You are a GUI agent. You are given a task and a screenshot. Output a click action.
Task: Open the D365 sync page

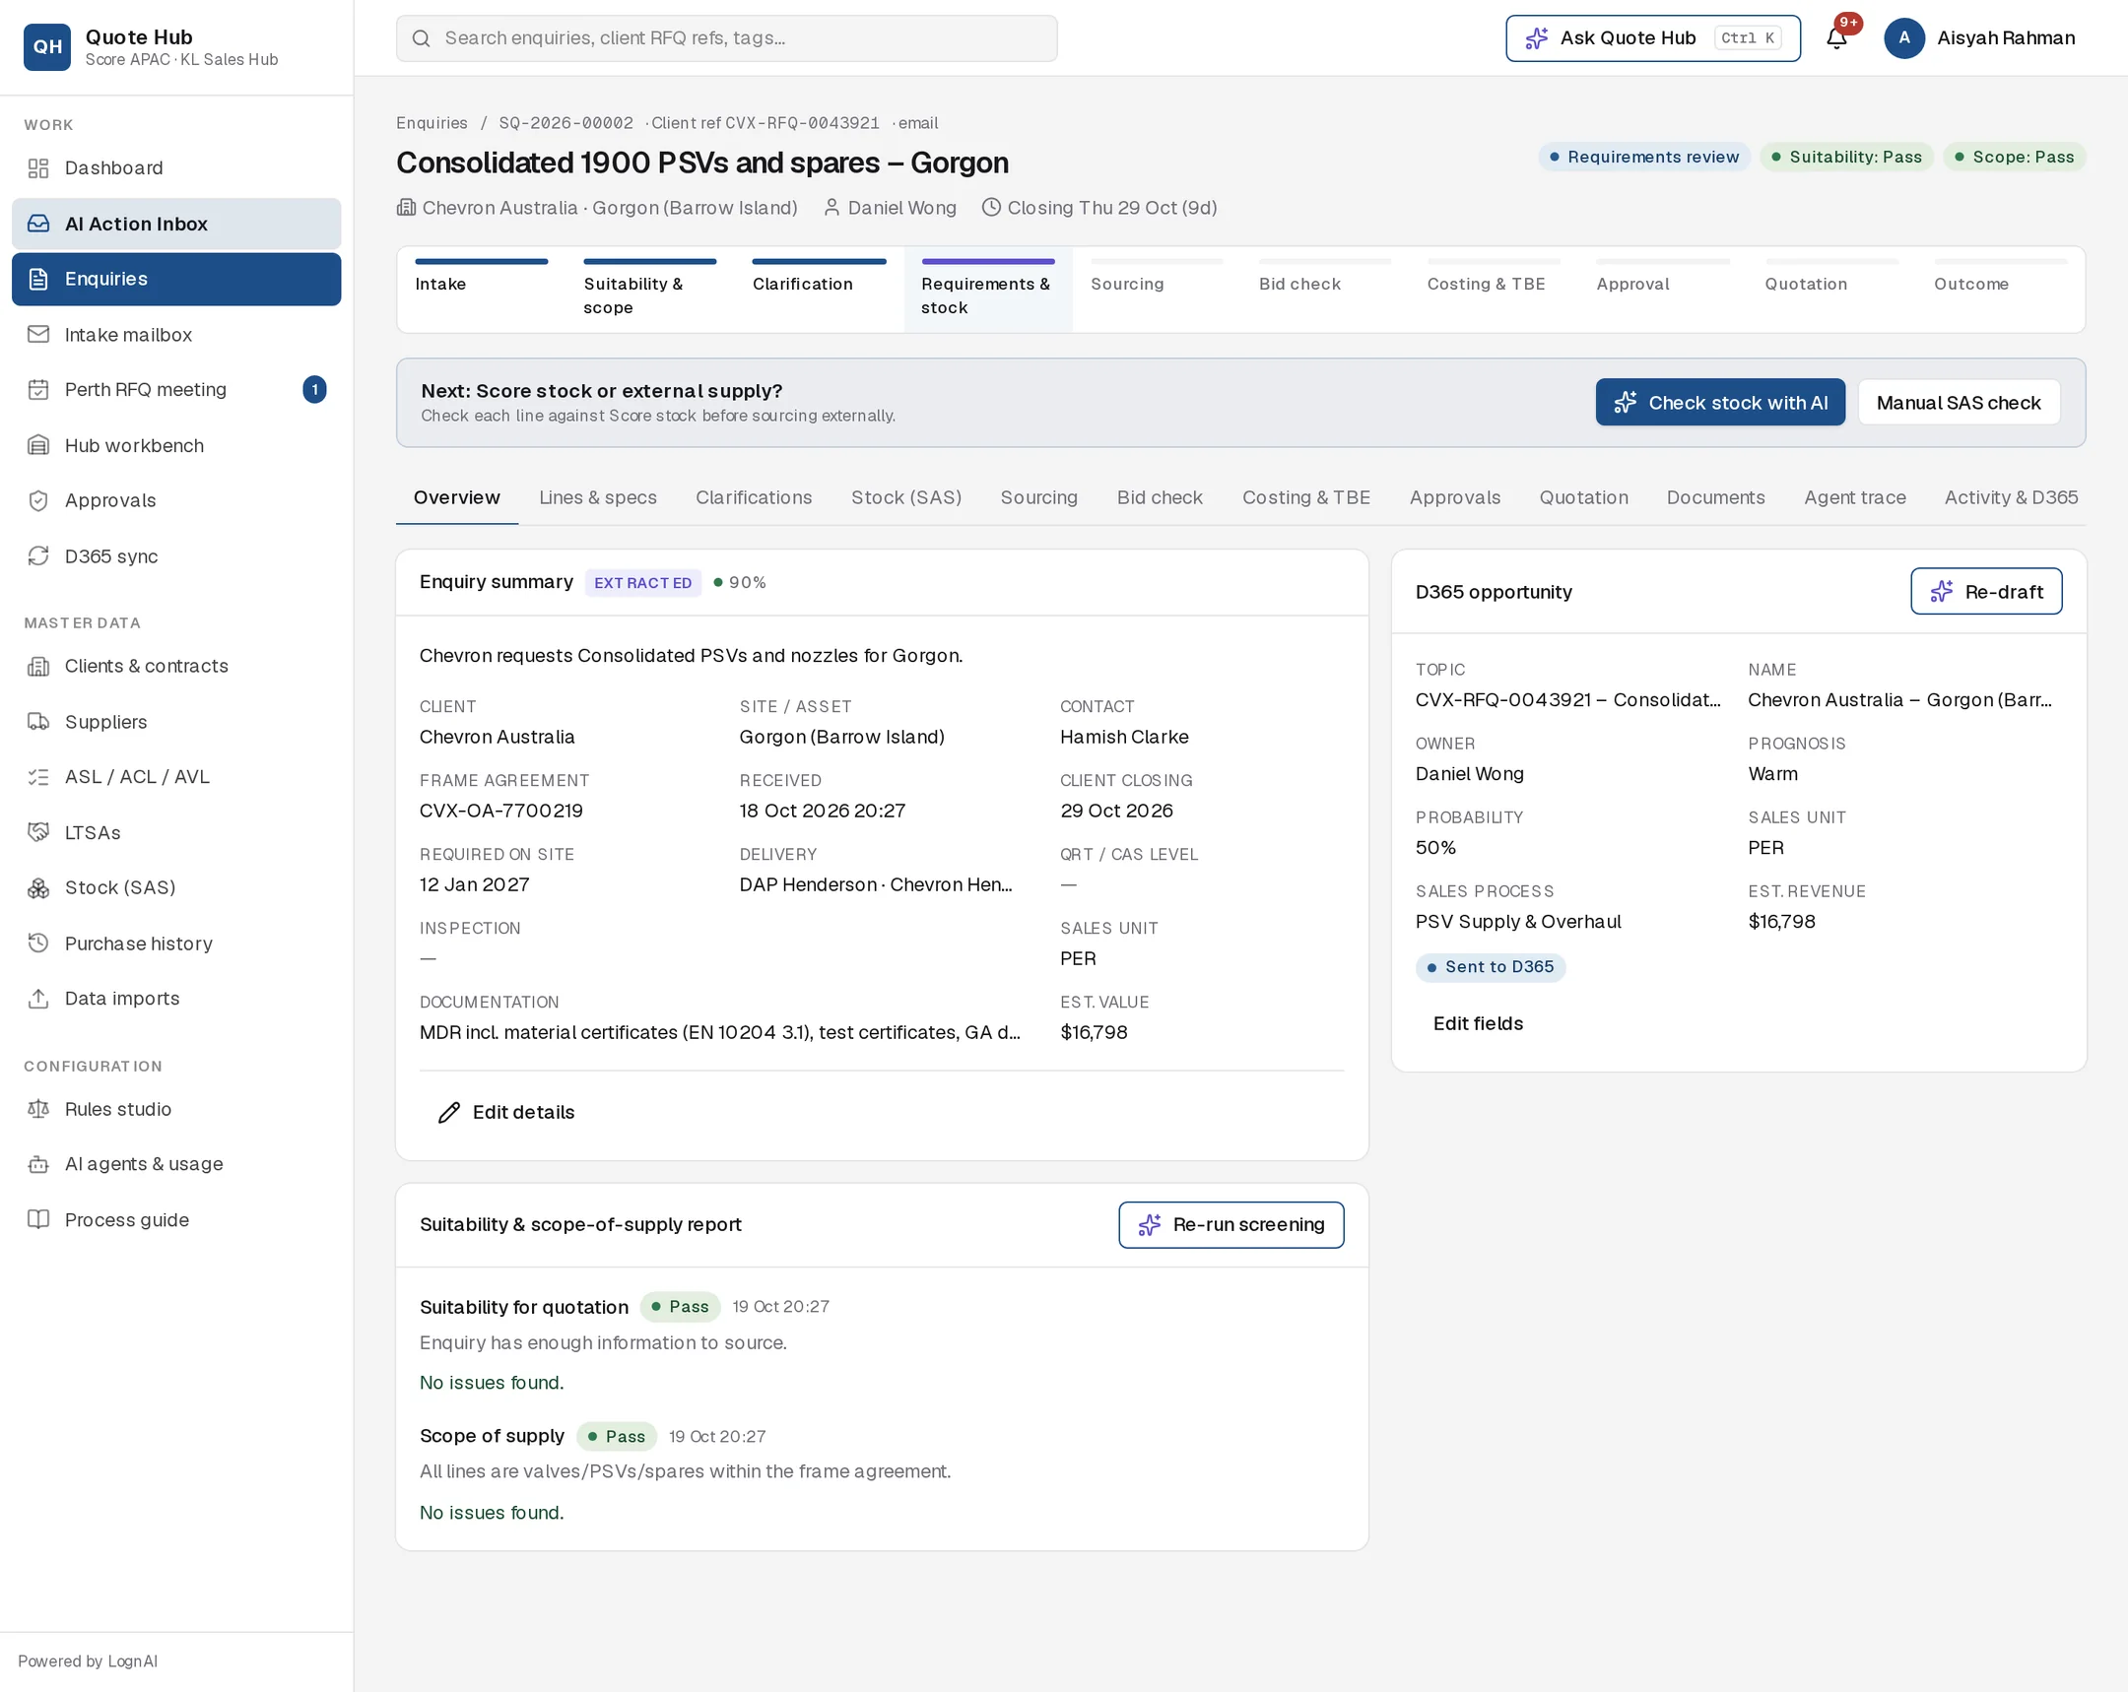[x=176, y=556]
